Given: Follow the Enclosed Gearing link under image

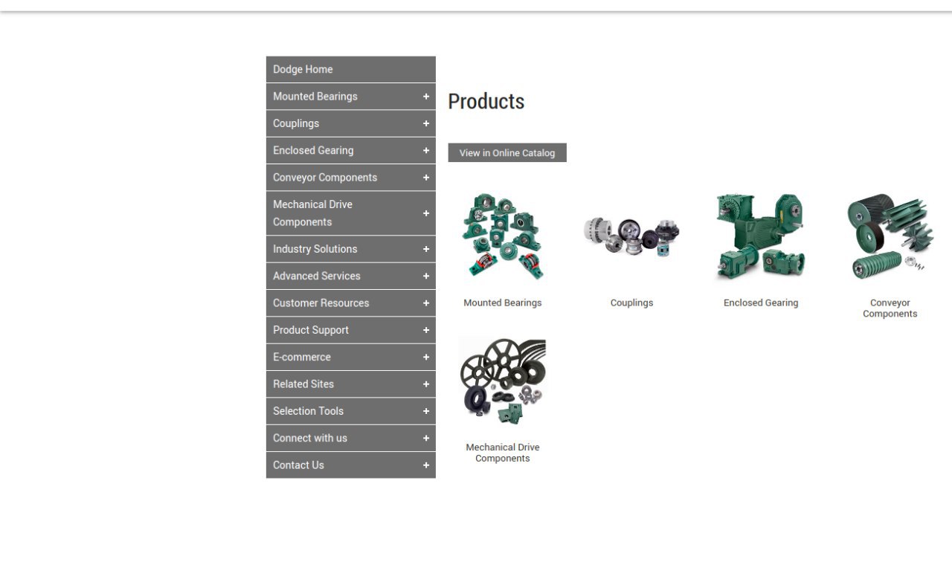Looking at the screenshot, I should point(761,303).
